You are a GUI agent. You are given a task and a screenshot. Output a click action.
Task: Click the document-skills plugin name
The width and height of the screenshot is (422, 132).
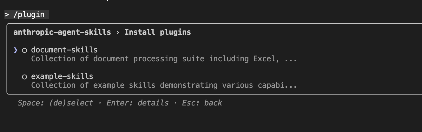coord(64,50)
